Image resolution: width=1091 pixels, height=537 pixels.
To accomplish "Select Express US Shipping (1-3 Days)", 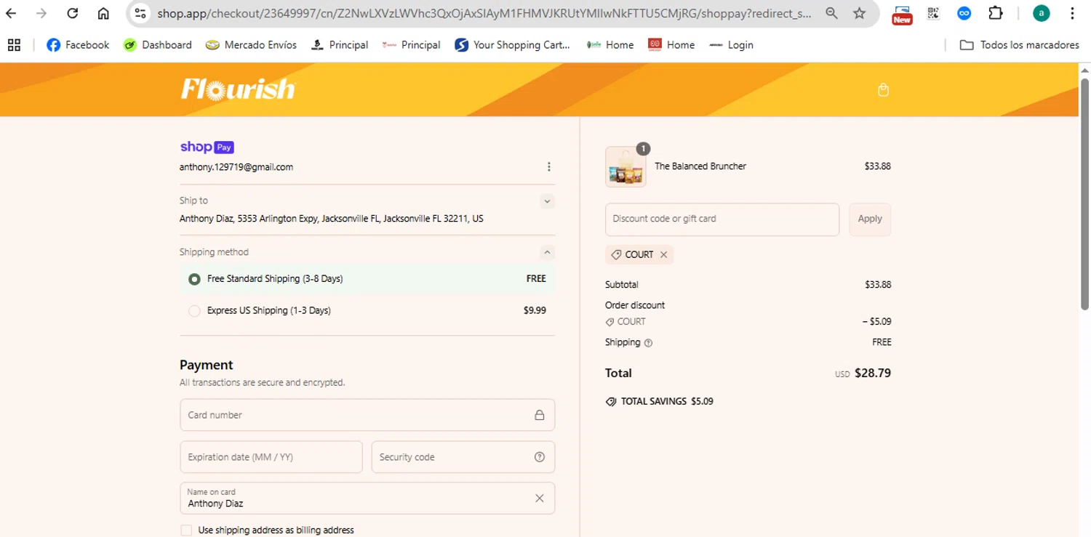I will click(367, 310).
